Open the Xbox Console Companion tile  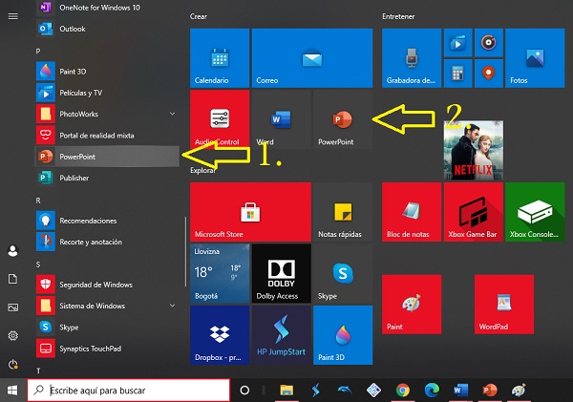(535, 212)
